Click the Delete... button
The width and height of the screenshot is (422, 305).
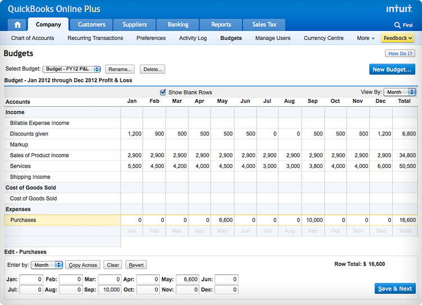(x=152, y=69)
